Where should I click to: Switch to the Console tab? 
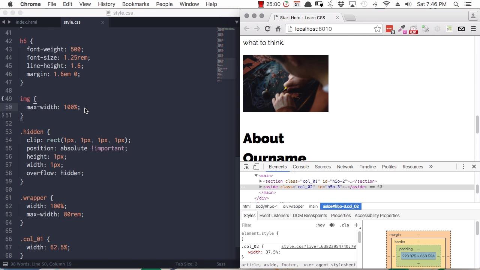click(301, 167)
